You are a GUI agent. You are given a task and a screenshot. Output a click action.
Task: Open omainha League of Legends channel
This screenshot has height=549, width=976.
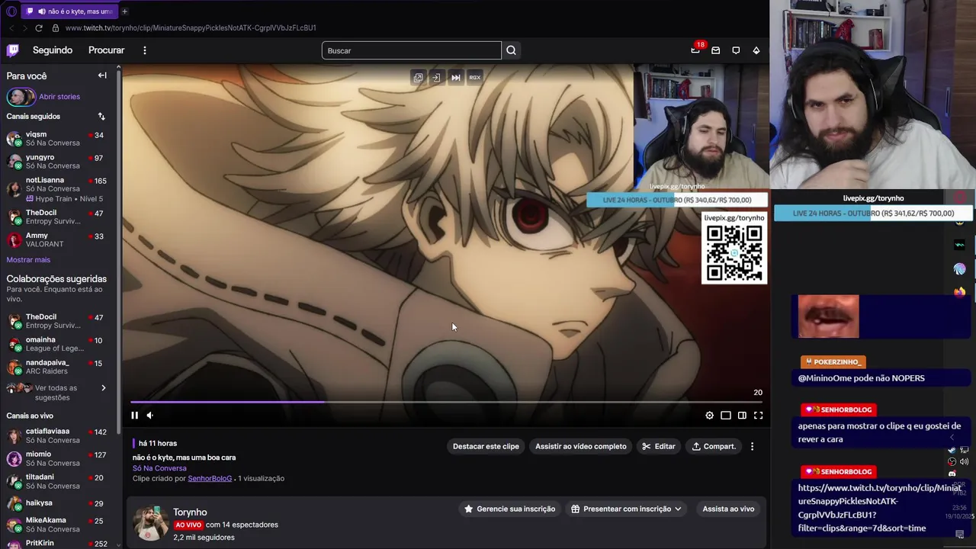[x=59, y=345]
